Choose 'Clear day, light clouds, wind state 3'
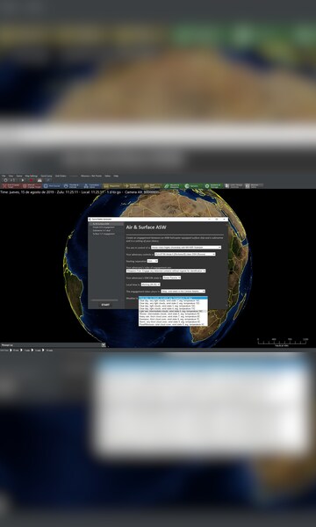 pos(173,306)
